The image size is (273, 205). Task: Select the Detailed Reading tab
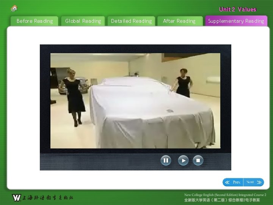(131, 21)
